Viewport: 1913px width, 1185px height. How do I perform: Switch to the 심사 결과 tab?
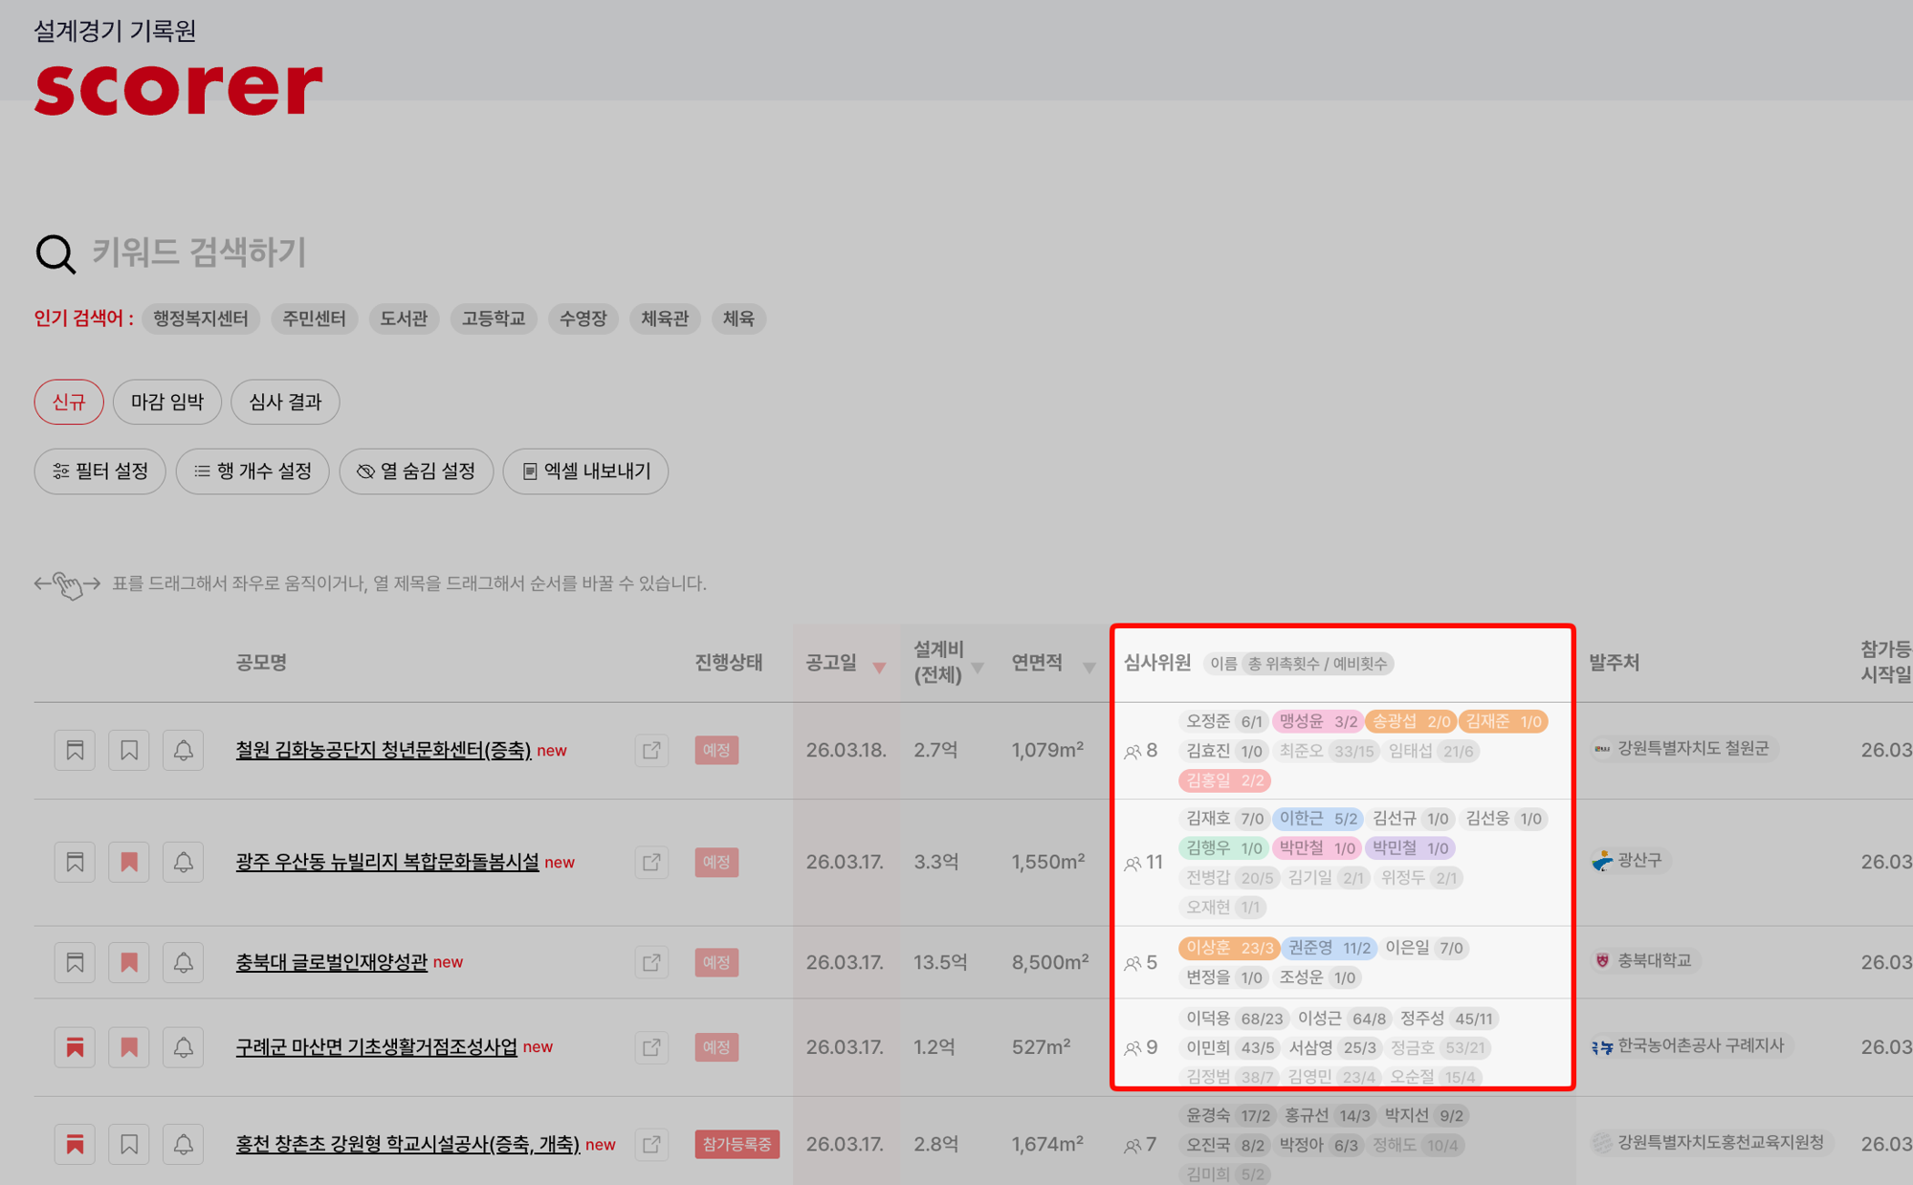(285, 402)
